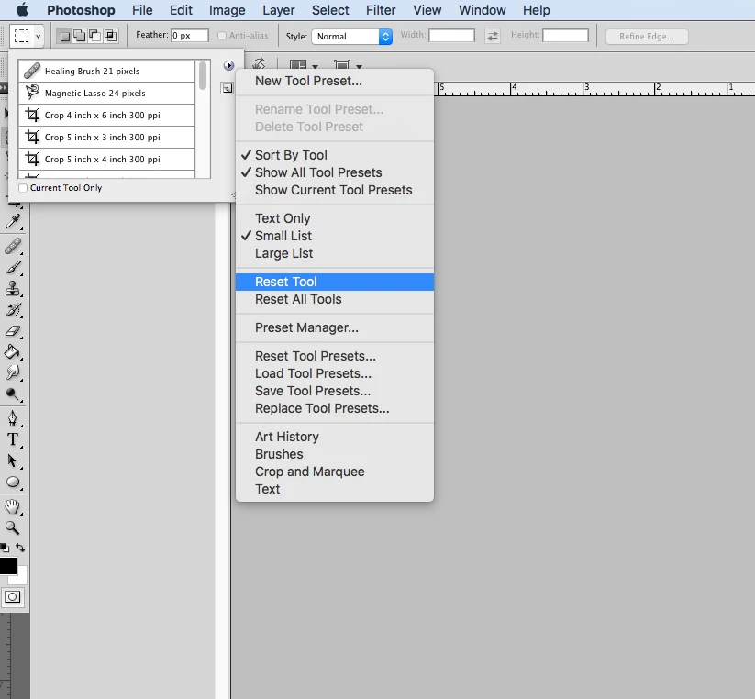Select the Paint Bucket tool
755x699 pixels.
(x=13, y=352)
